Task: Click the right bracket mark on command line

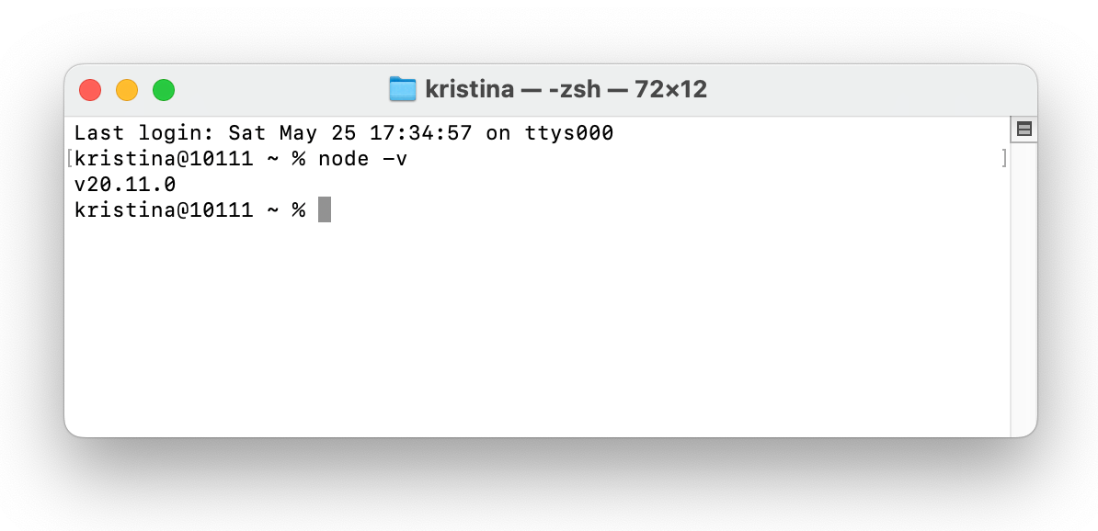Action: [x=1004, y=159]
